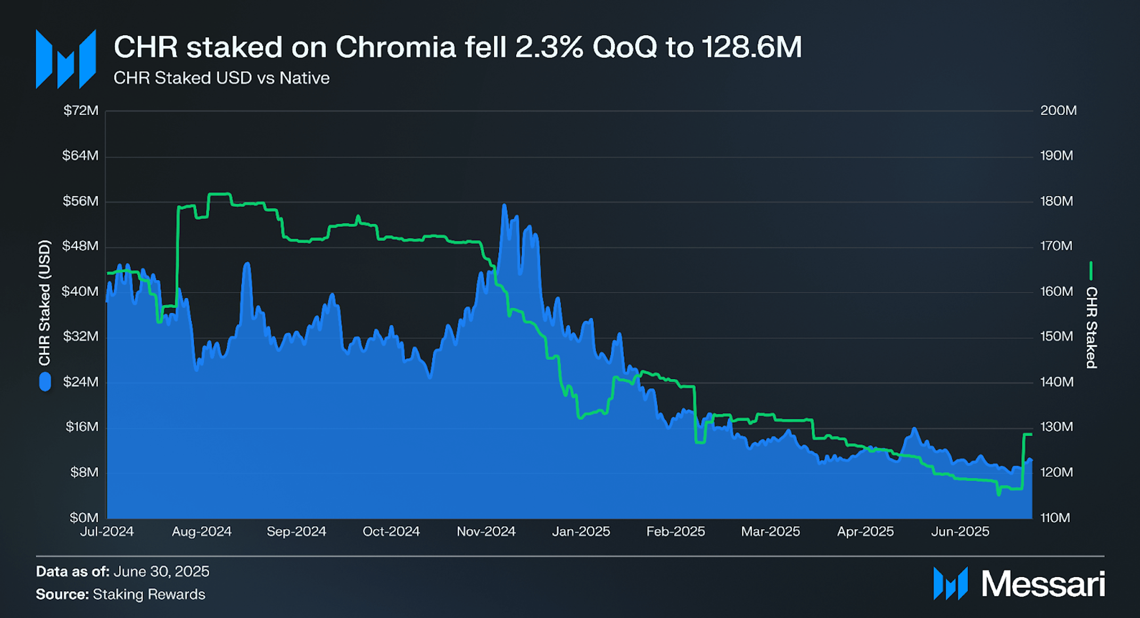Click the Jan-2025 x-axis label

[x=581, y=531]
